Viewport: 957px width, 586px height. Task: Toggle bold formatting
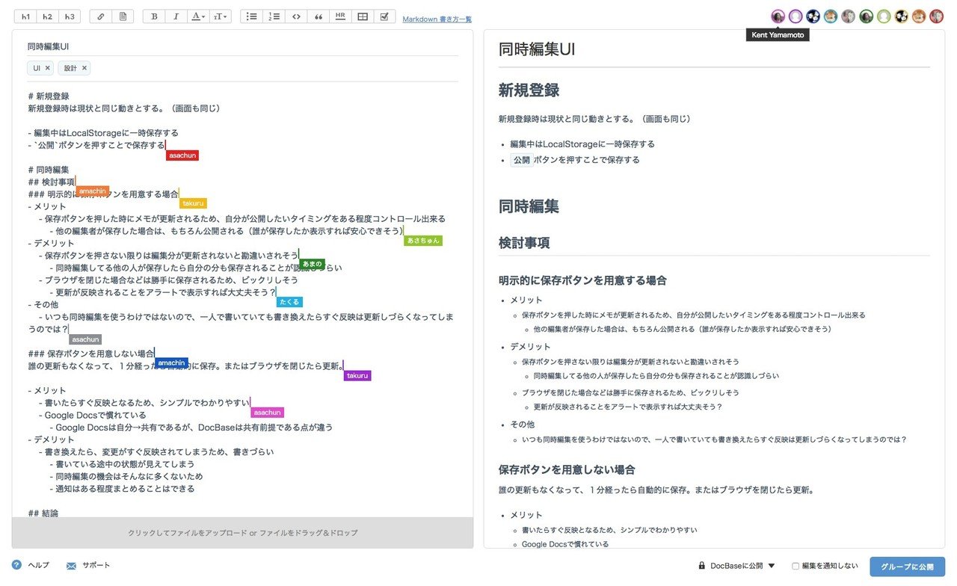[x=154, y=16]
